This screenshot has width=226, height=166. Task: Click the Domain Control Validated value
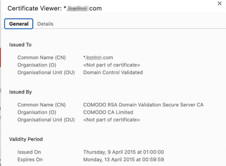113,72
